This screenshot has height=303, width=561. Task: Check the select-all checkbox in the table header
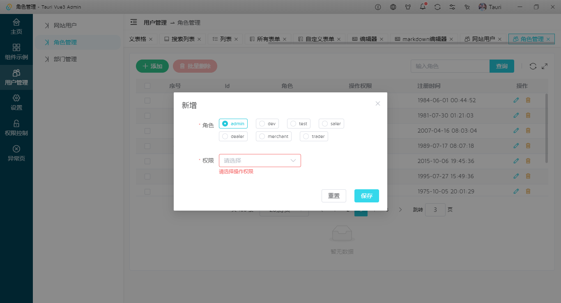coord(147,86)
